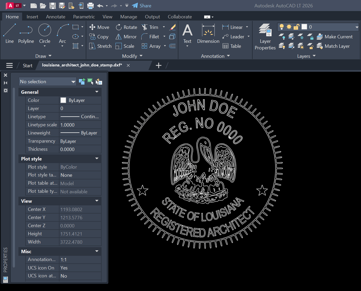Open the Parametric ribbon tab
Image resolution: width=361 pixels, height=291 pixels.
click(84, 17)
